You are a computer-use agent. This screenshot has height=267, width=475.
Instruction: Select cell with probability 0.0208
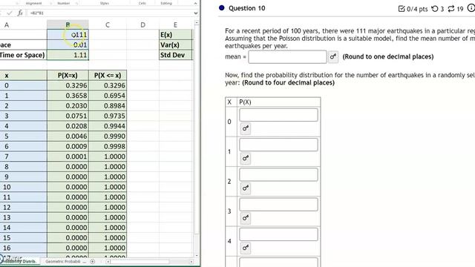pyautogui.click(x=68, y=126)
